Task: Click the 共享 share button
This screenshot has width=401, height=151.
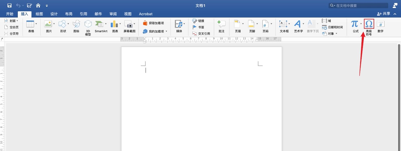Action: 383,14
